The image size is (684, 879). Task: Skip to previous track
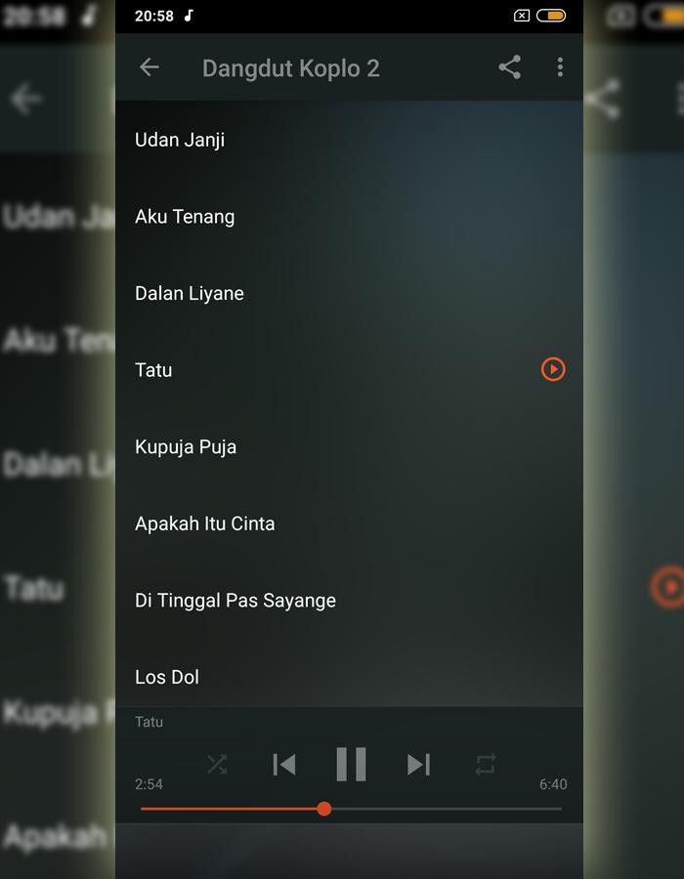point(284,765)
